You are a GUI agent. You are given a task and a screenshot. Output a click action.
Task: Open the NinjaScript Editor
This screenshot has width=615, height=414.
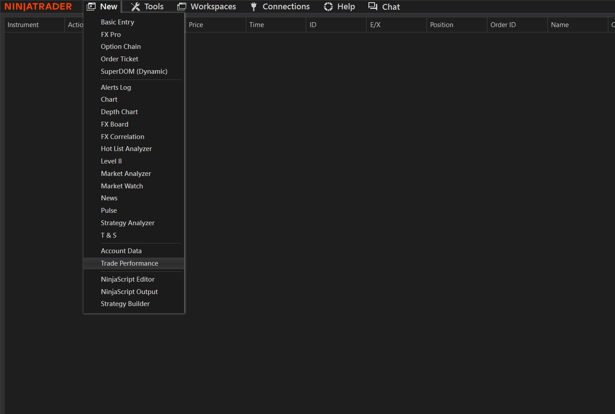pyautogui.click(x=128, y=279)
